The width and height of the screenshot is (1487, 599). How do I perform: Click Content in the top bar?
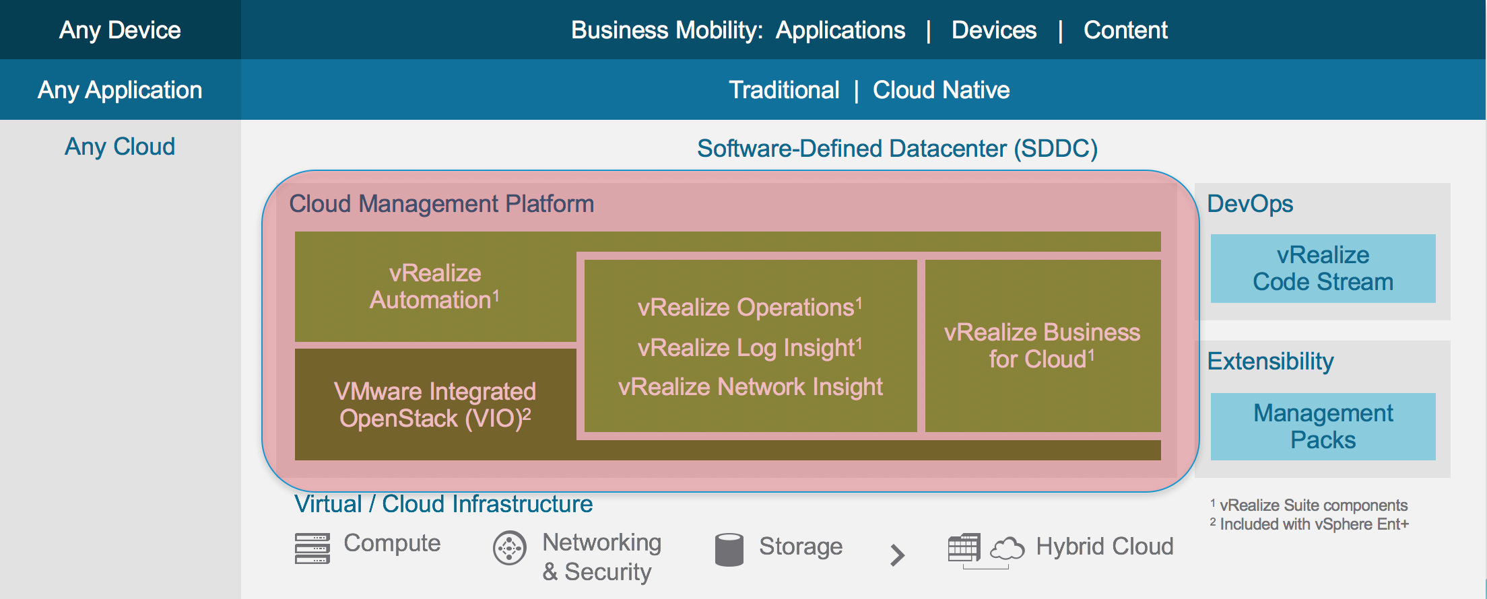pyautogui.click(x=1125, y=30)
